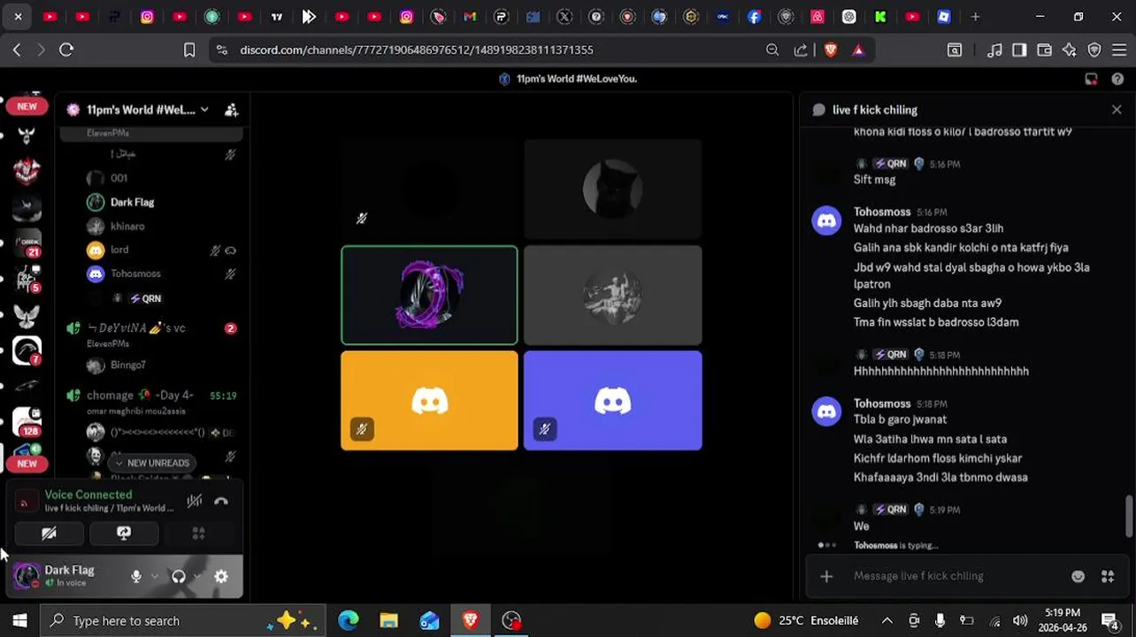Select the blurple Discord avatar tile

612,401
